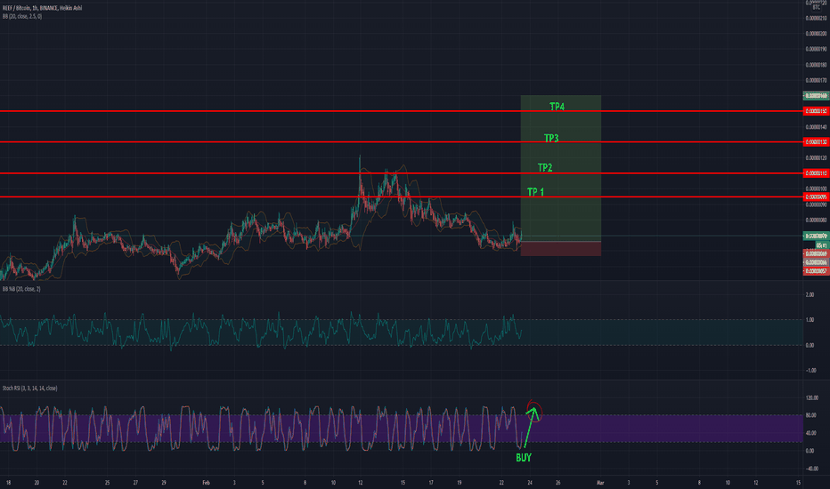This screenshot has width=830, height=489.
Task: Click the 24 date label on time axis
Action: pos(530,483)
